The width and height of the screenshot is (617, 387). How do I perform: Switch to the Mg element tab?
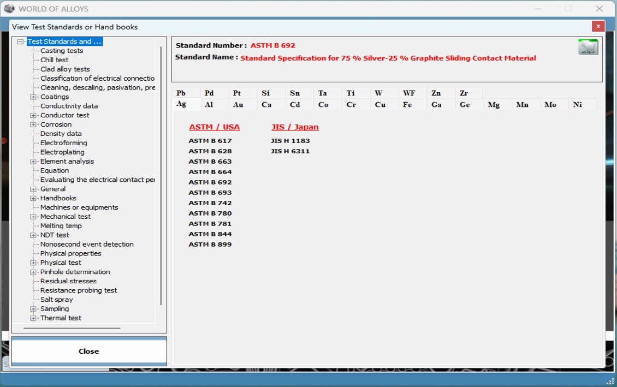click(x=497, y=105)
